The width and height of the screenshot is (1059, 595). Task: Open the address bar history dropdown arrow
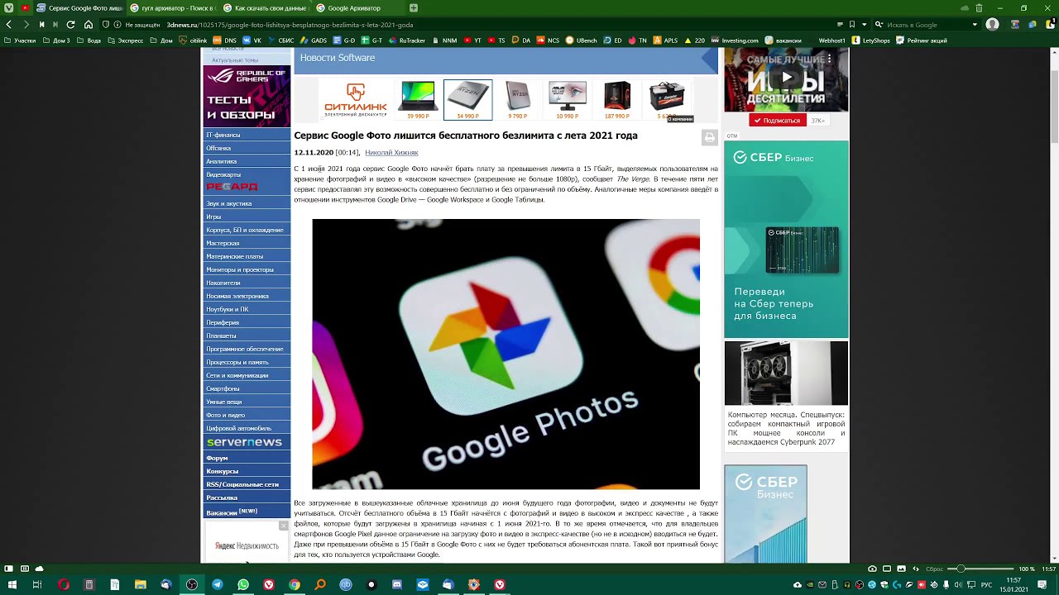[x=864, y=25]
